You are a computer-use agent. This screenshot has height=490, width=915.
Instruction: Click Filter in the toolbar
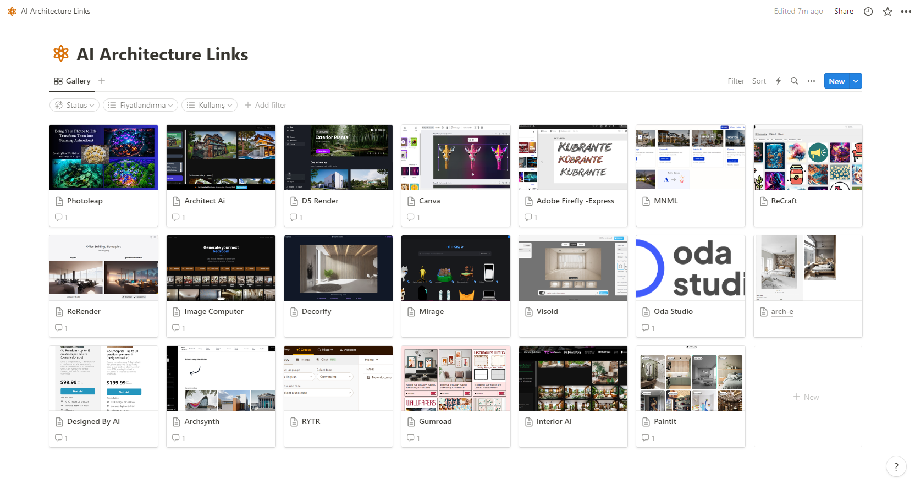[736, 81]
